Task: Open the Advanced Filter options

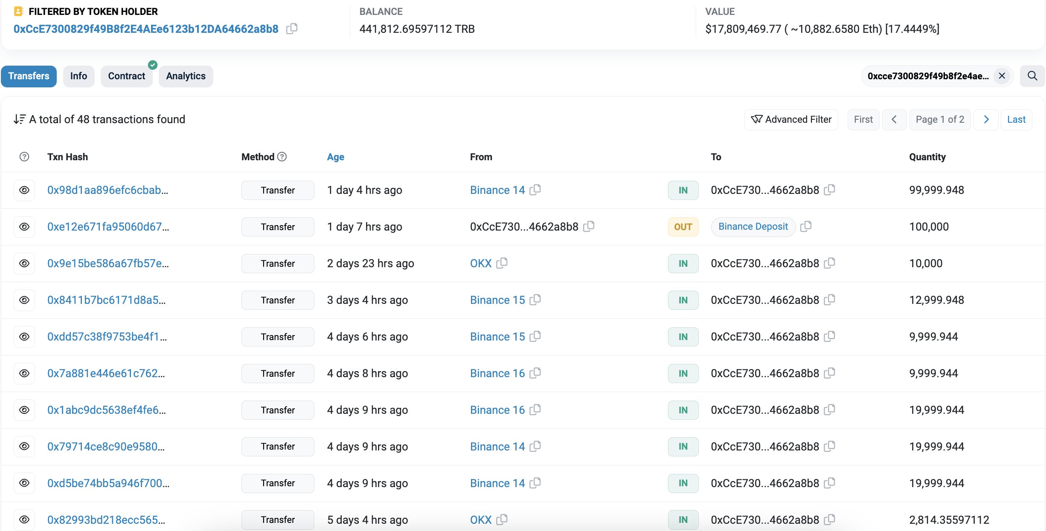Action: 791,120
